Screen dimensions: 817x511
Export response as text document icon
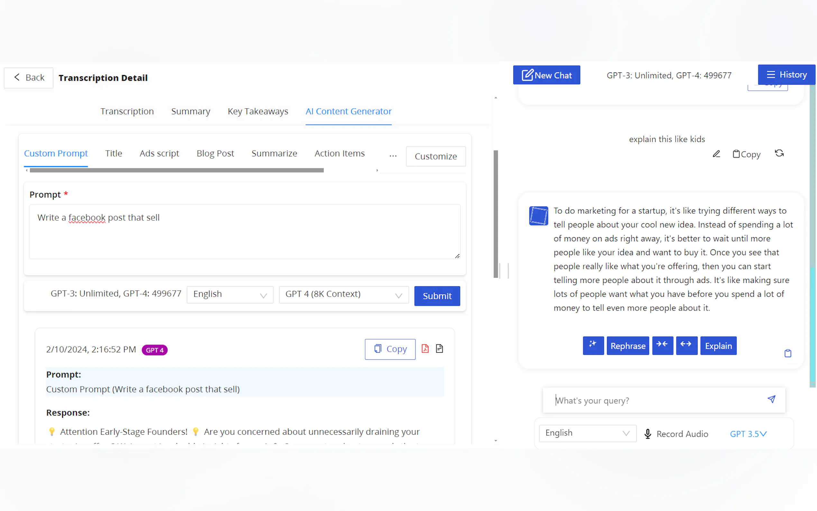point(439,349)
